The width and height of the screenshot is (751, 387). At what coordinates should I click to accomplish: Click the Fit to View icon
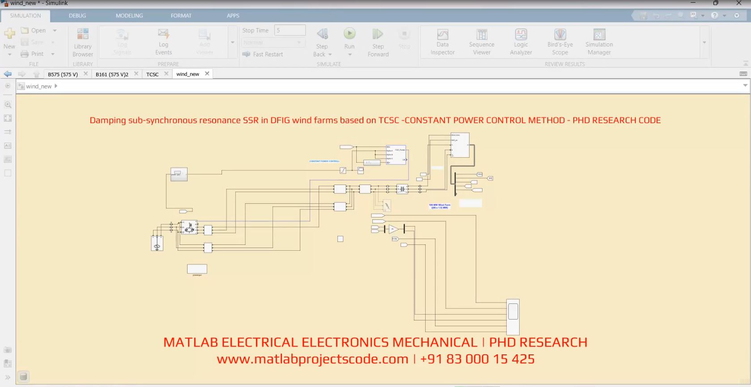click(x=8, y=118)
